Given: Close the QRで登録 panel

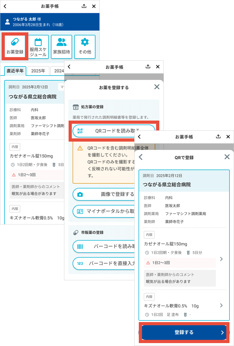Looking at the screenshot, I should tap(227, 157).
